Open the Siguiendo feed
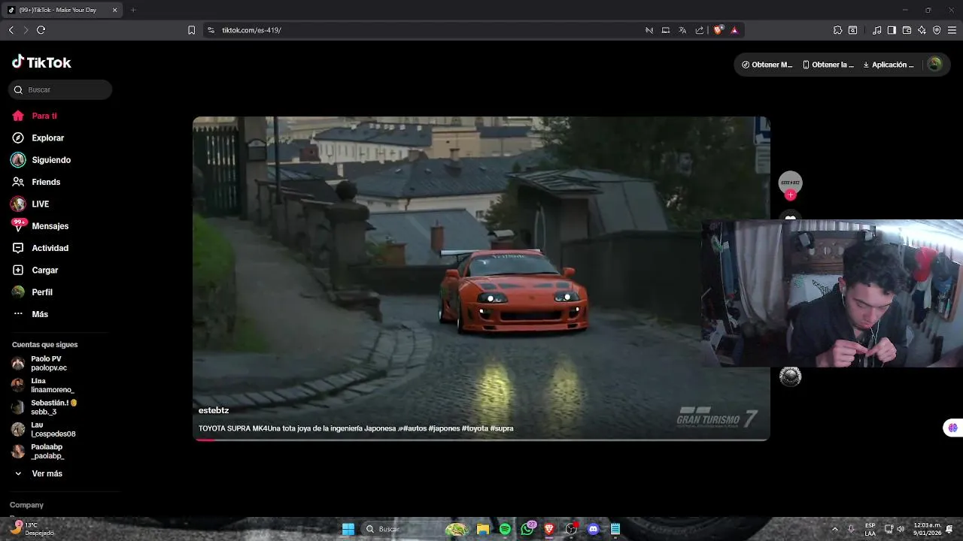963x541 pixels. pyautogui.click(x=41, y=160)
